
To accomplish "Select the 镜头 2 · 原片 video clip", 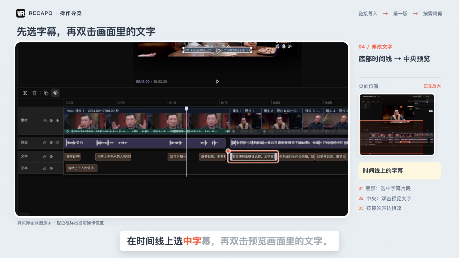I will coord(282,121).
